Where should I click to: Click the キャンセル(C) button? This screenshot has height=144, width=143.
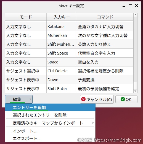point(97,99)
